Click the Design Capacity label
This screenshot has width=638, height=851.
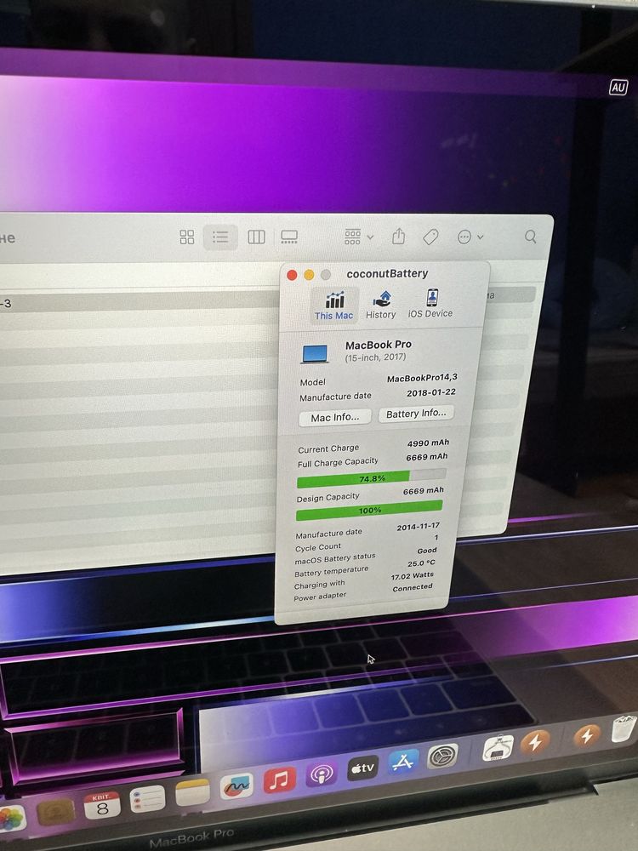(328, 497)
